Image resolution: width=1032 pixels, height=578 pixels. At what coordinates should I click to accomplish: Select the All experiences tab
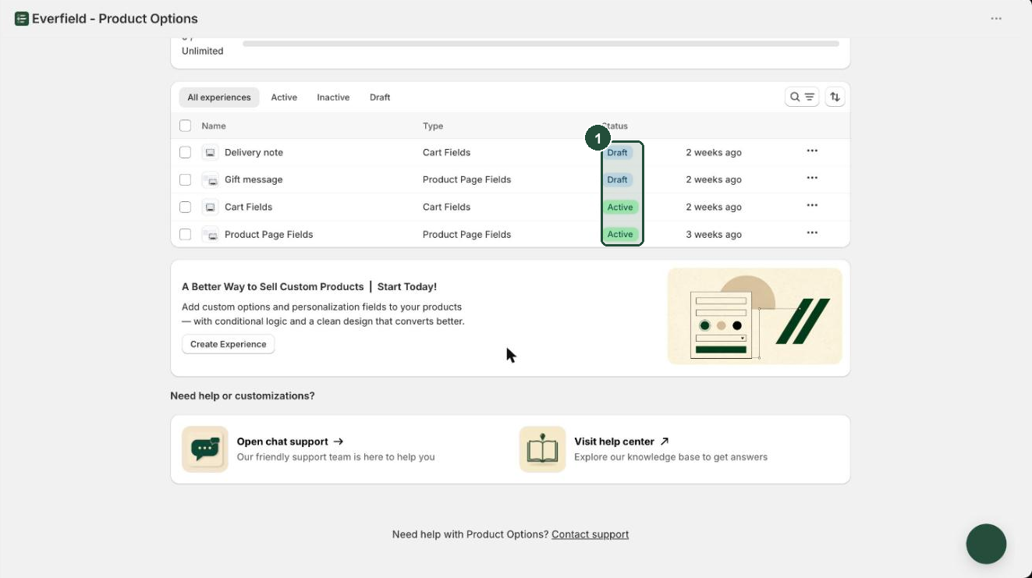(x=219, y=98)
